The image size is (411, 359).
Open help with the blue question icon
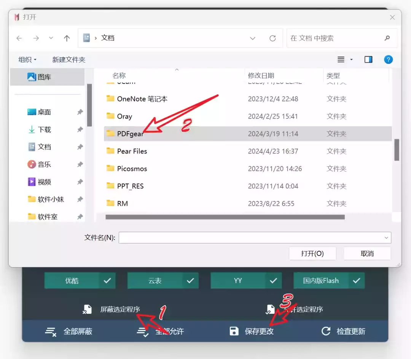pos(388,60)
